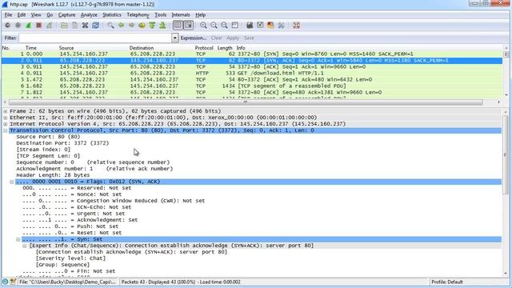The image size is (512, 288).
Task: Click the Profile: Default status entry
Action: (x=446, y=282)
